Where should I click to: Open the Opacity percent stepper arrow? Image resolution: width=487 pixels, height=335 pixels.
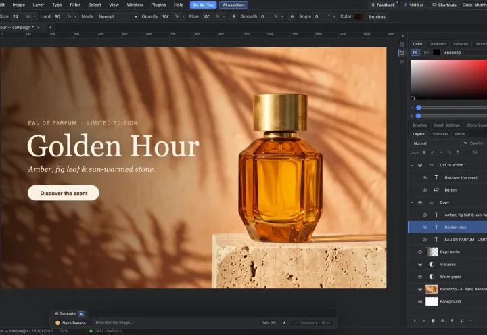pyautogui.click(x=183, y=16)
